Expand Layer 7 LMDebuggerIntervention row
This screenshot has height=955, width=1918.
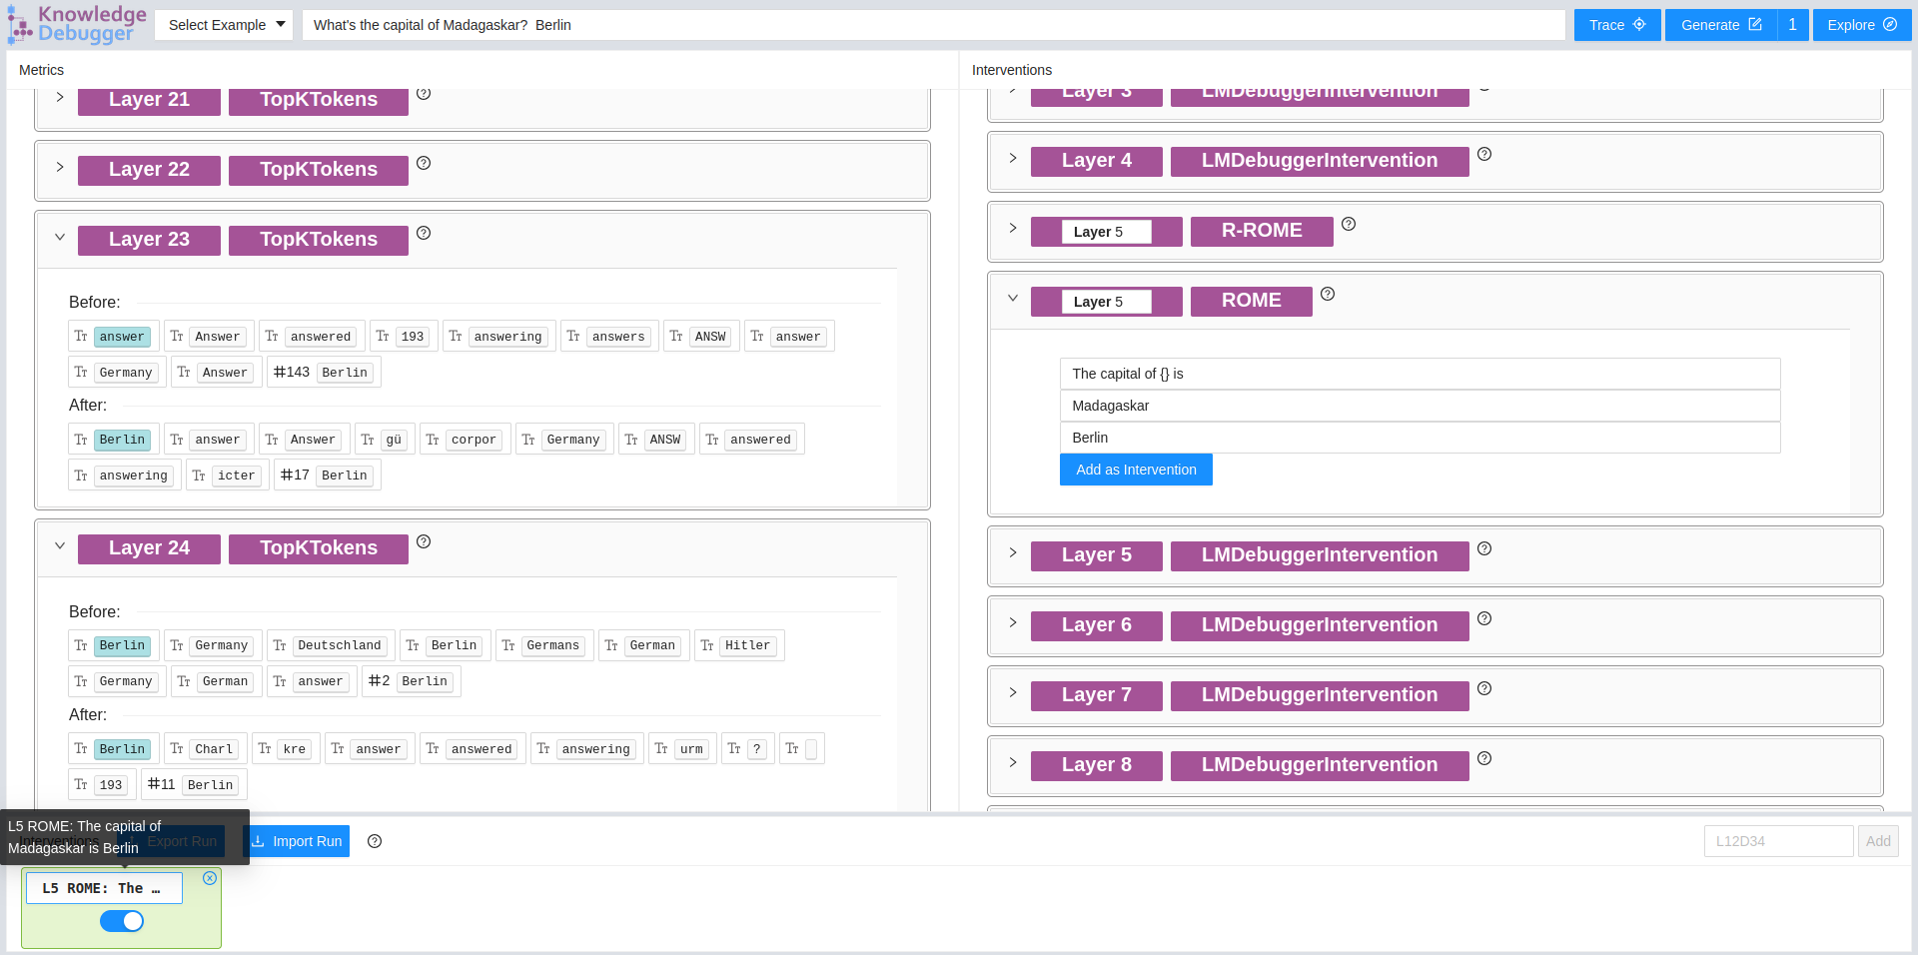coord(1013,693)
